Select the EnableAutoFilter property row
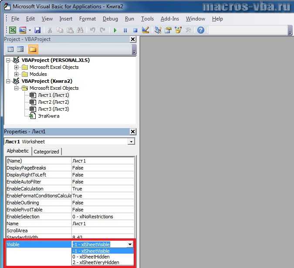The height and width of the screenshot is (268, 294). [x=70, y=182]
